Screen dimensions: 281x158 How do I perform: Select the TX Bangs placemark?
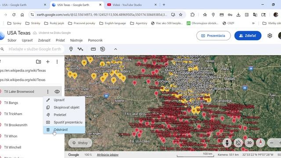(11, 103)
